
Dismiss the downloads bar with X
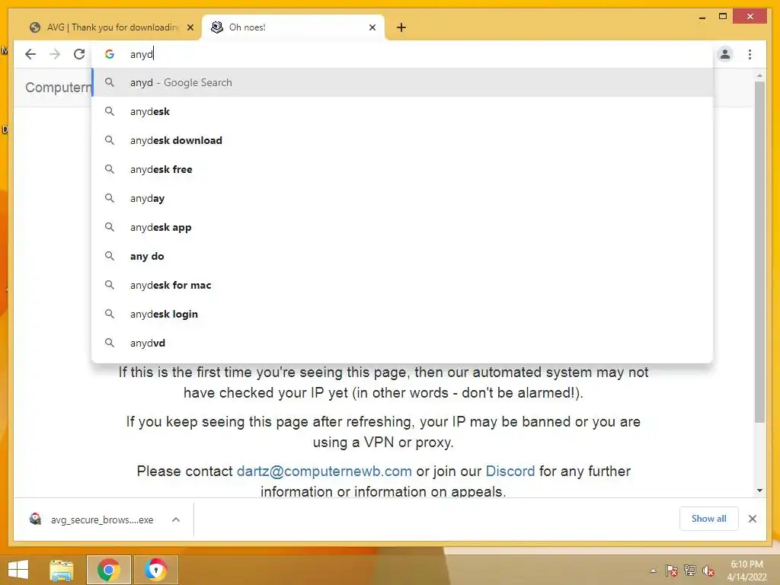point(752,519)
